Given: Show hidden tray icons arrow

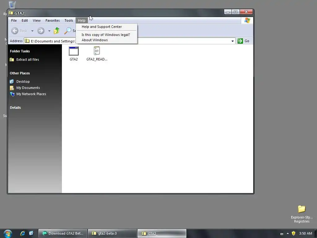Looking at the screenshot, I should click(x=288, y=233).
